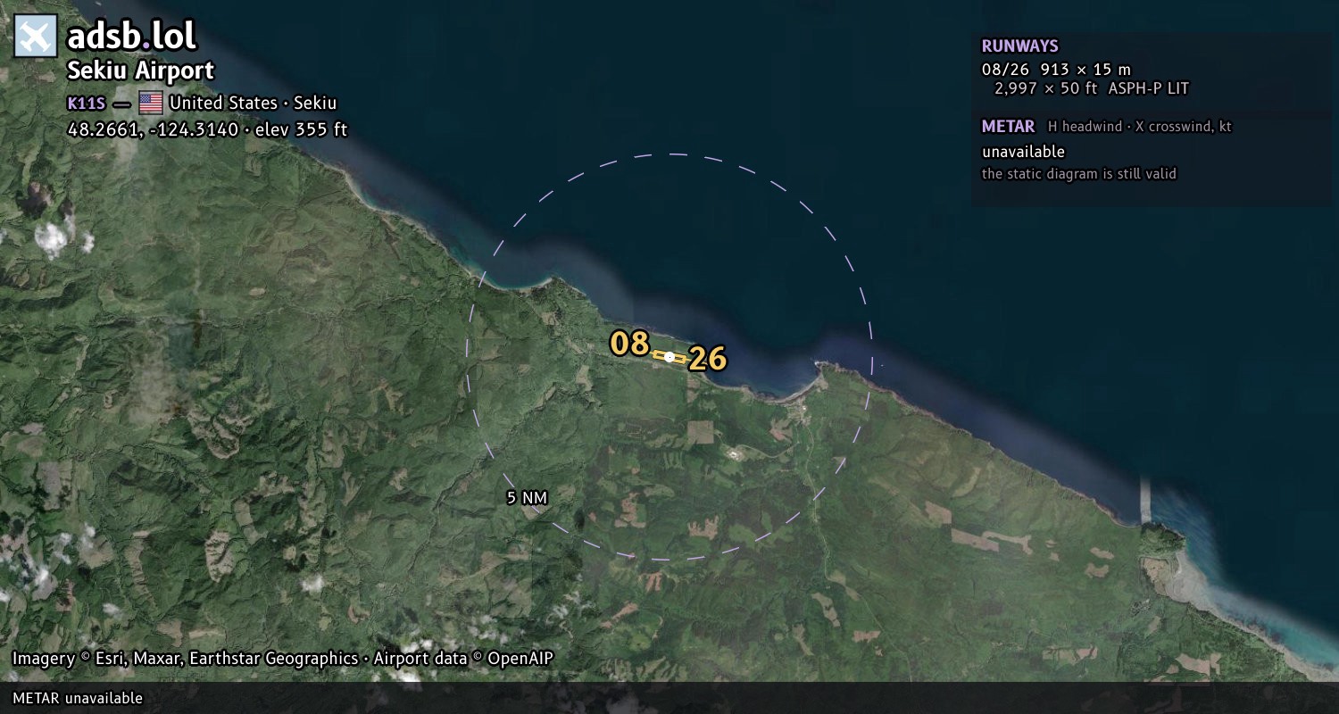The width and height of the screenshot is (1339, 714).
Task: Click the runway 26 end label
Action: 708,359
